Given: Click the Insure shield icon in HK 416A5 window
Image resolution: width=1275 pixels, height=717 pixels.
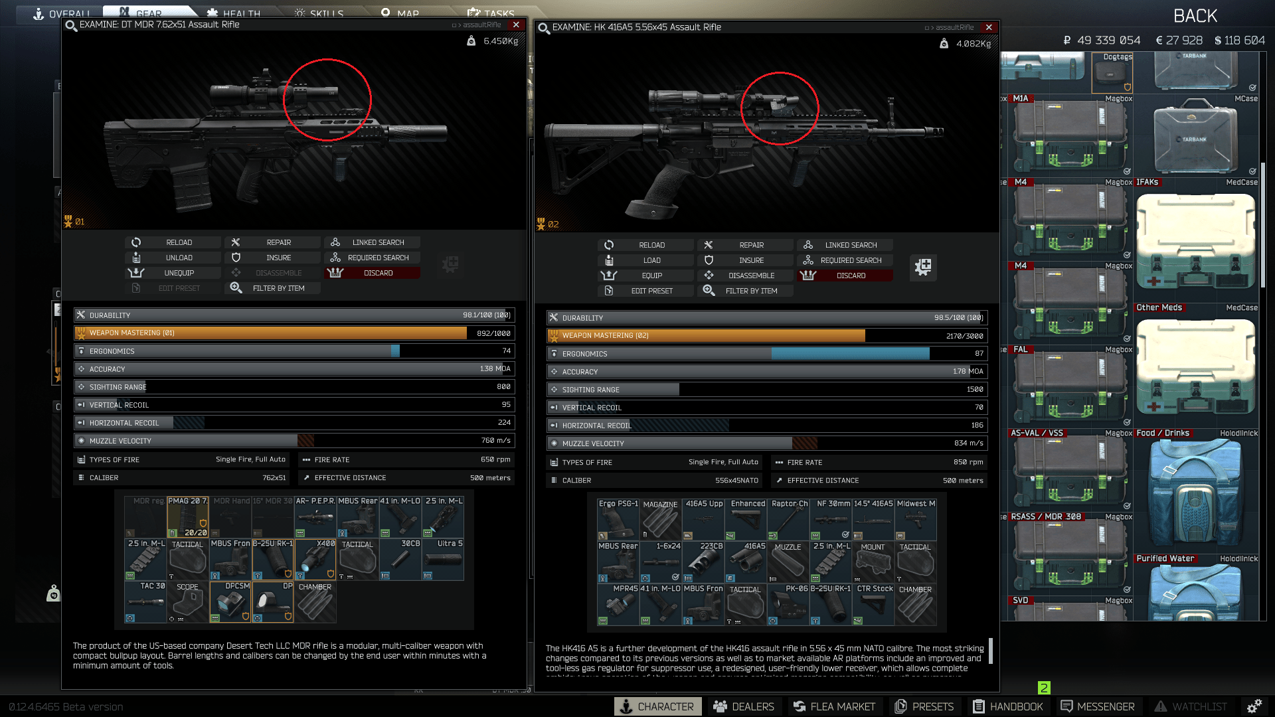Looking at the screenshot, I should [x=709, y=260].
